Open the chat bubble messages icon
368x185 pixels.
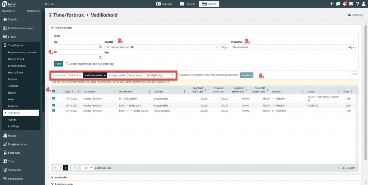point(338,4)
